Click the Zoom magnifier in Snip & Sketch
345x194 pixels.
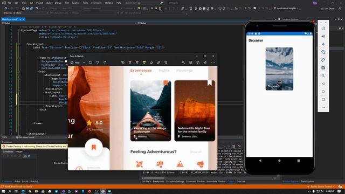pos(183,63)
